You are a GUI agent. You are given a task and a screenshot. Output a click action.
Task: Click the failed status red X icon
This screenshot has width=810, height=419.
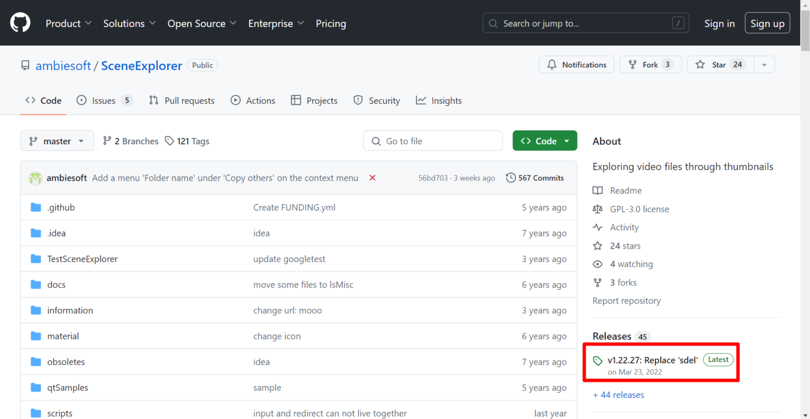click(372, 178)
